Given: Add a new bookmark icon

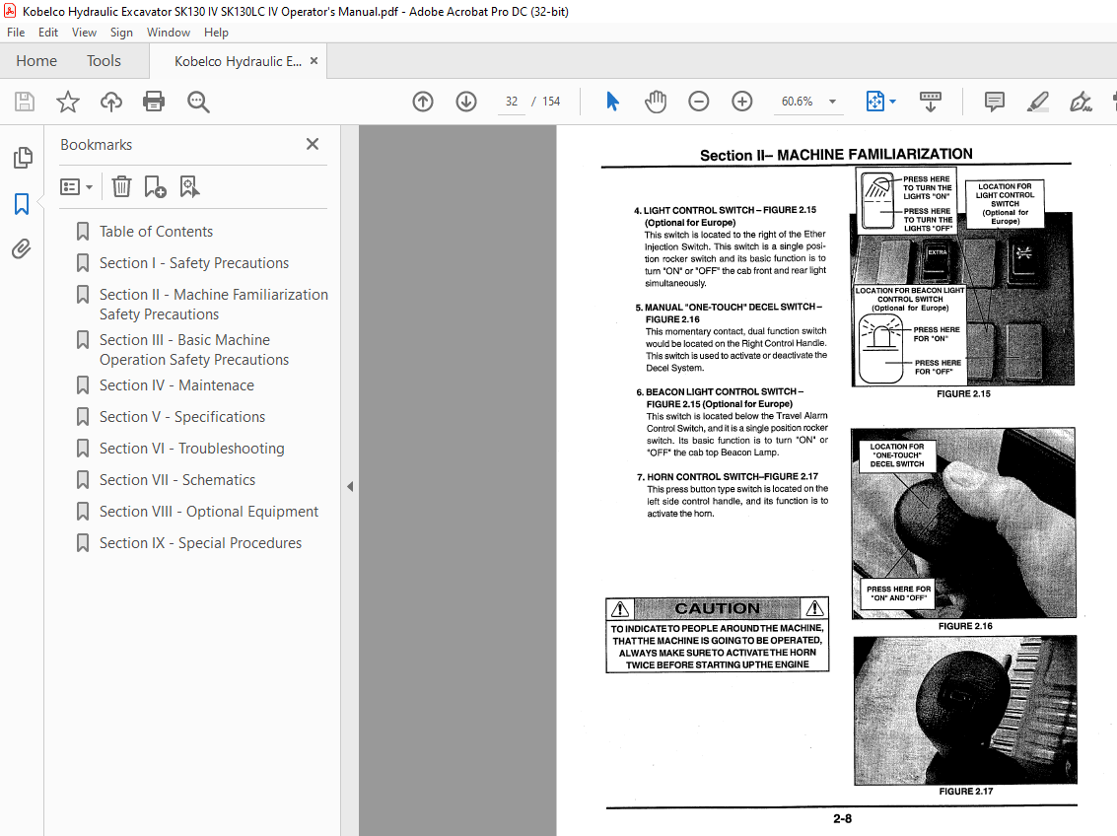Looking at the screenshot, I should pyautogui.click(x=155, y=186).
